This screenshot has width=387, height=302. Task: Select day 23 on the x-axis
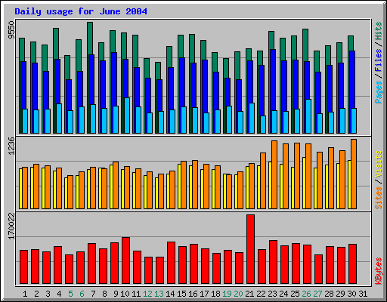click(x=272, y=294)
